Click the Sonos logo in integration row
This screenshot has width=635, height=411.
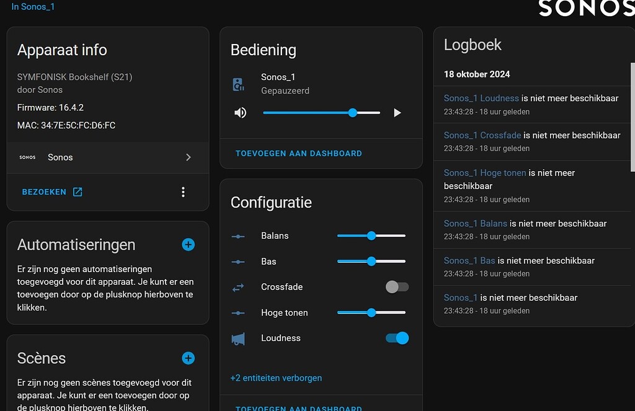coord(28,157)
